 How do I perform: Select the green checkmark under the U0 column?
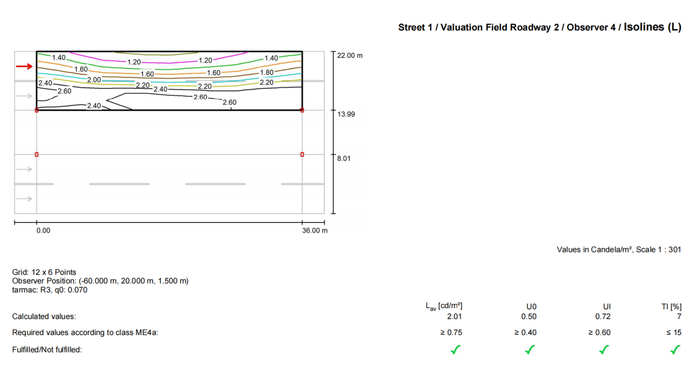click(530, 350)
